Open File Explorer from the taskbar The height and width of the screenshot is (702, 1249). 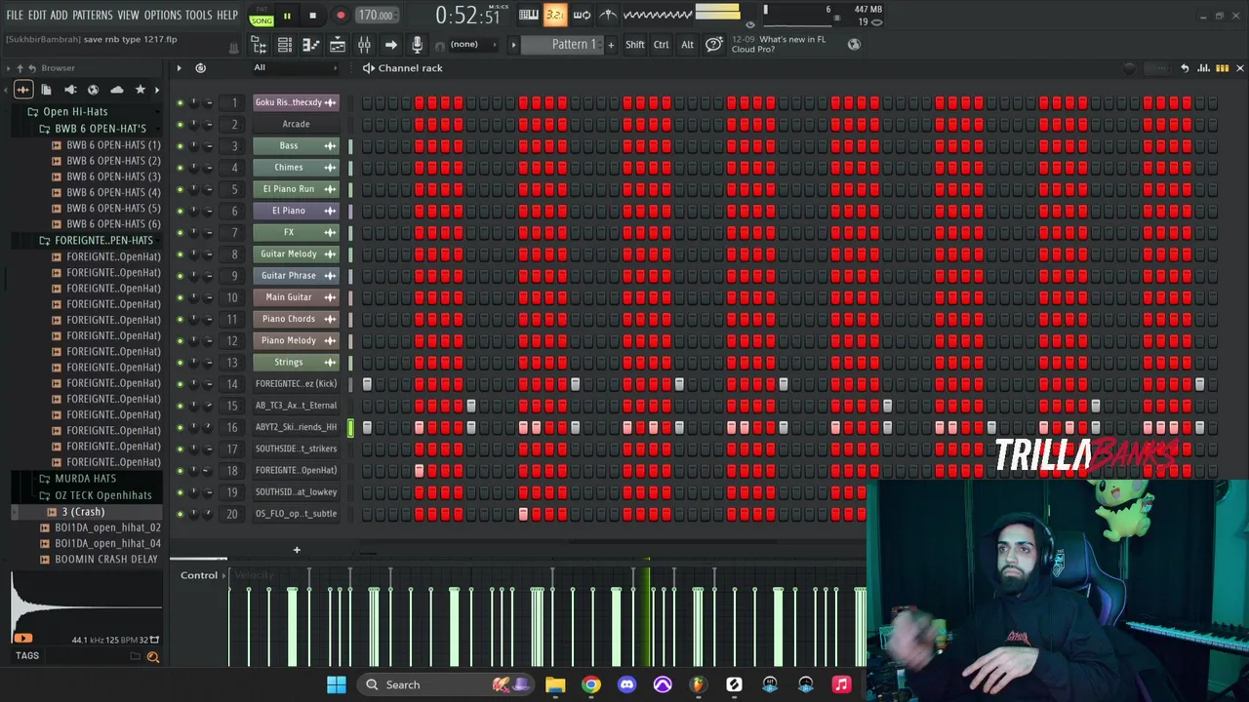[x=555, y=684]
